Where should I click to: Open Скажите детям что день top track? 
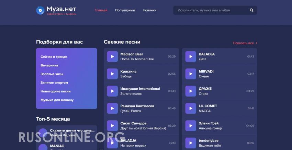click(72, 130)
